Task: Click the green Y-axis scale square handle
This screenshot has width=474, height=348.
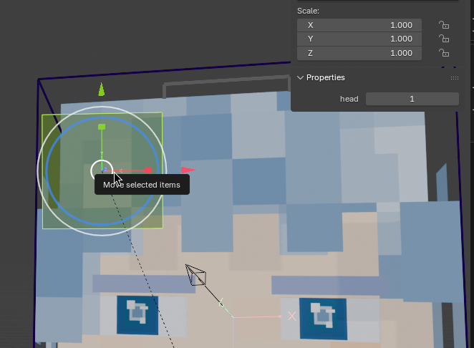Action: tap(102, 127)
